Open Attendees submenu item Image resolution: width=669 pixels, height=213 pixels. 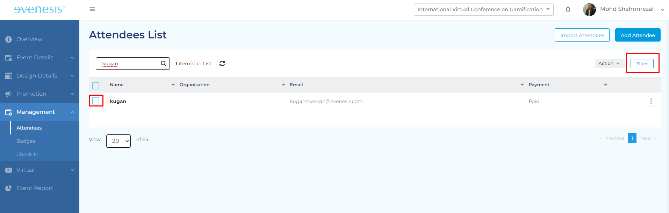point(29,128)
